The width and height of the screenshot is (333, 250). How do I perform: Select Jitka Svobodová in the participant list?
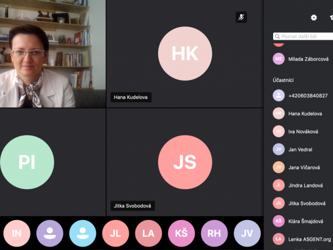click(x=303, y=203)
